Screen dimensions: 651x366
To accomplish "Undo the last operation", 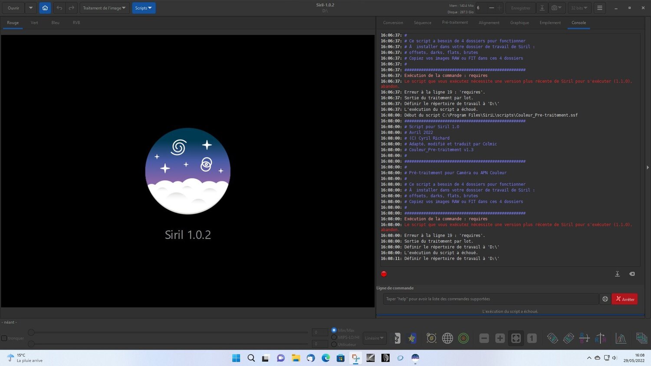I will tap(59, 8).
